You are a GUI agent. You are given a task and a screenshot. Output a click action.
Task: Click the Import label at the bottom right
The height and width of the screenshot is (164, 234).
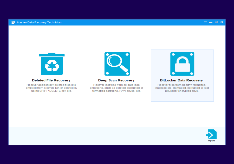tap(211, 140)
